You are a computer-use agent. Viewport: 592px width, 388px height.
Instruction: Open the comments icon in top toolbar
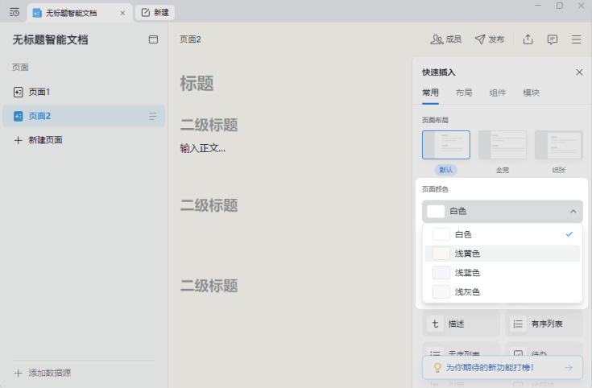click(x=552, y=39)
